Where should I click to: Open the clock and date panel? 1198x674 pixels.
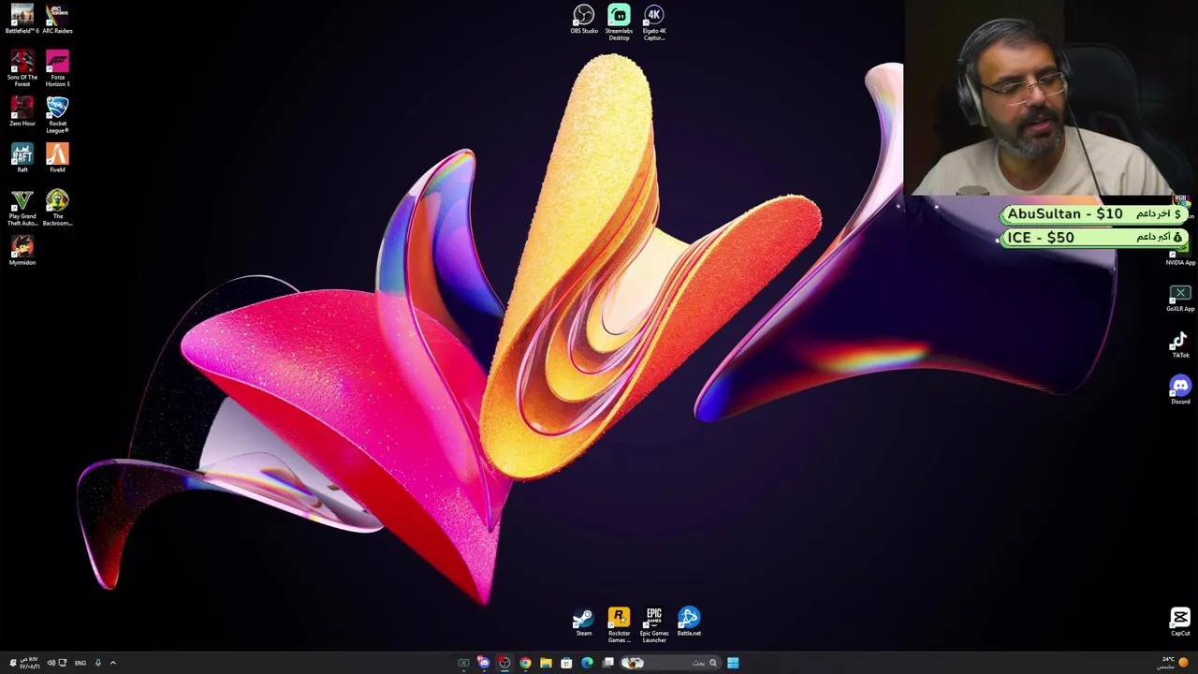tap(30, 663)
